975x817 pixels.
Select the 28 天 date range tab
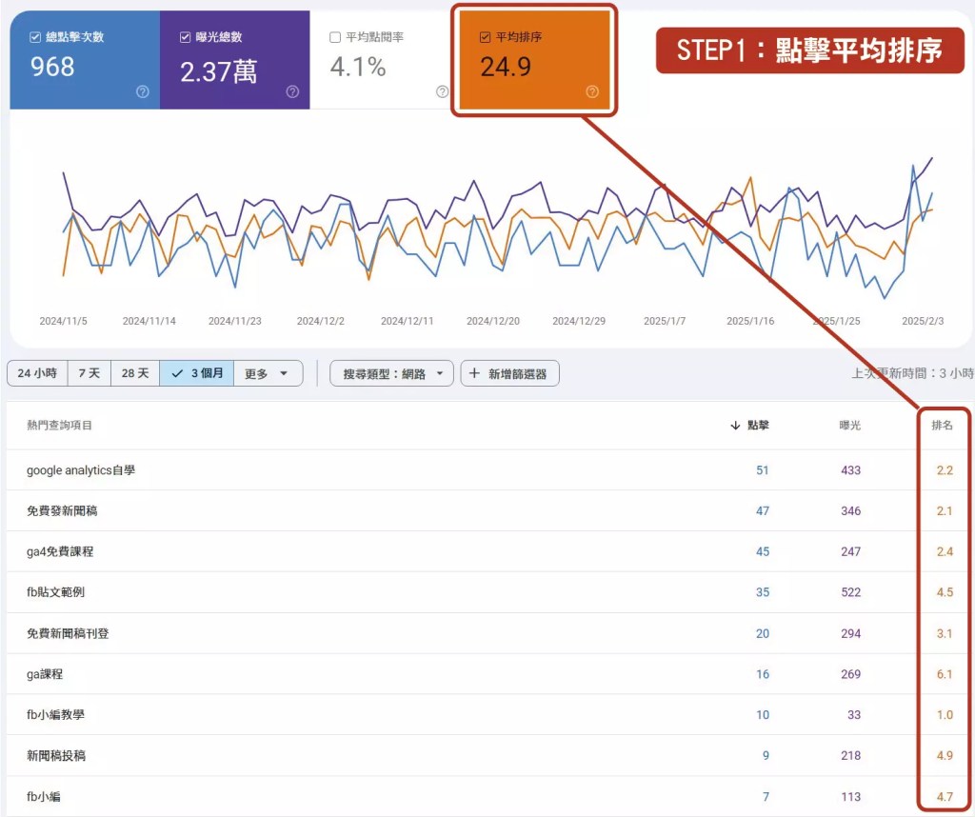tap(134, 373)
